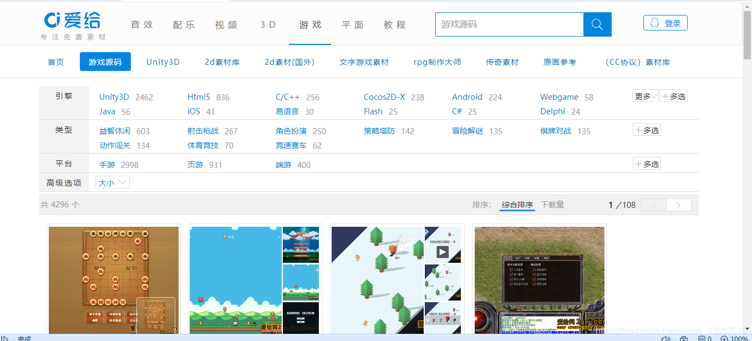Play the video preview on the skiing game
The width and height of the screenshot is (752, 341).
[442, 252]
